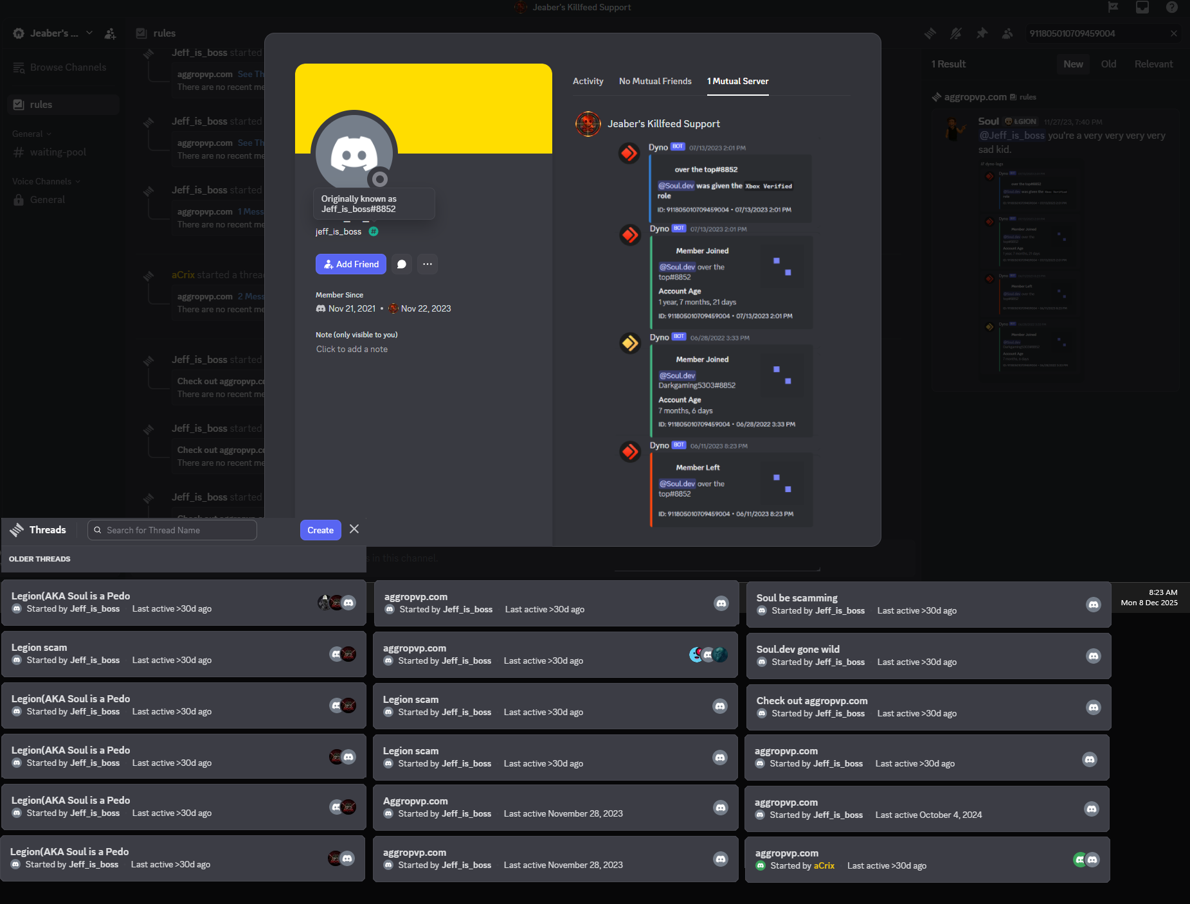Toggle the member list icon
Screen dimensions: 1190x904
[1007, 33]
